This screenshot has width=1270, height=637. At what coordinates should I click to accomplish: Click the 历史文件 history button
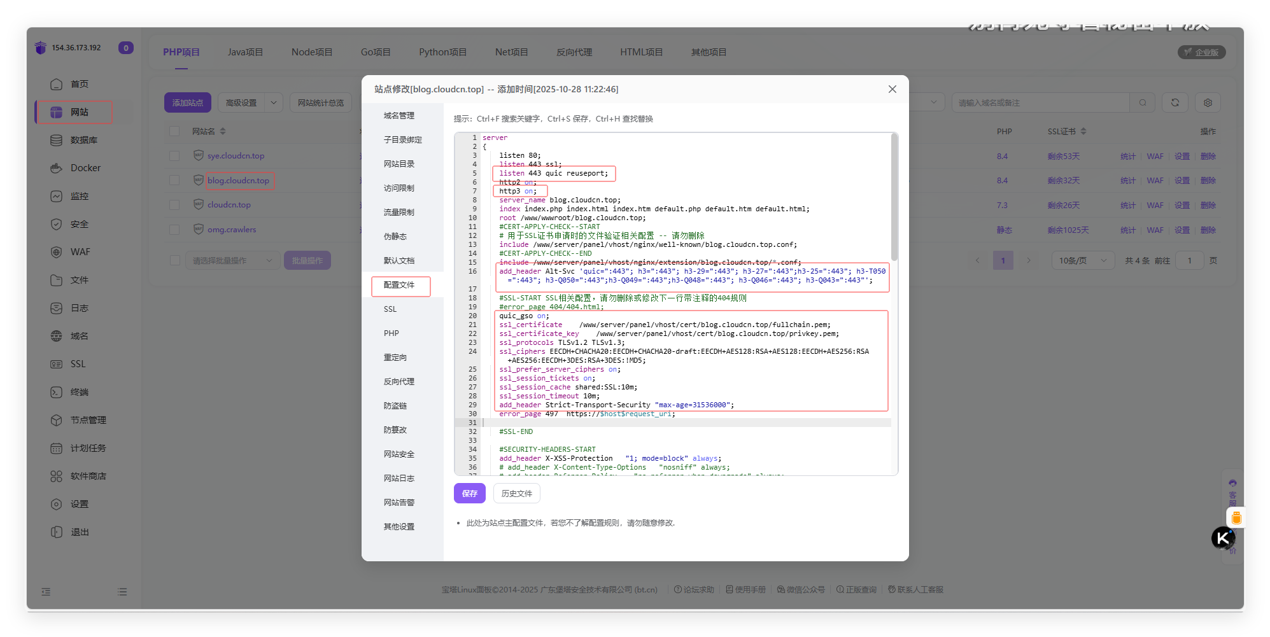tap(516, 493)
